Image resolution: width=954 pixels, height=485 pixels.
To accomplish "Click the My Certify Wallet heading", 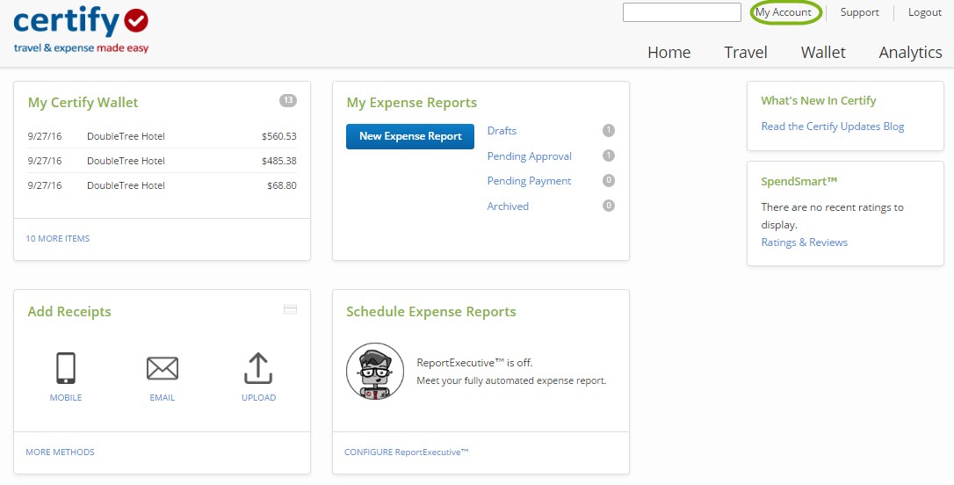I will 83,103.
